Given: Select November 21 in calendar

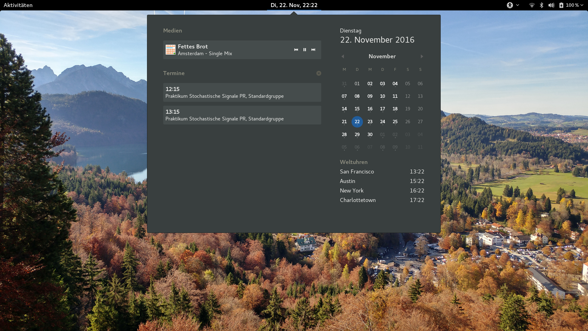Looking at the screenshot, I should [x=344, y=122].
